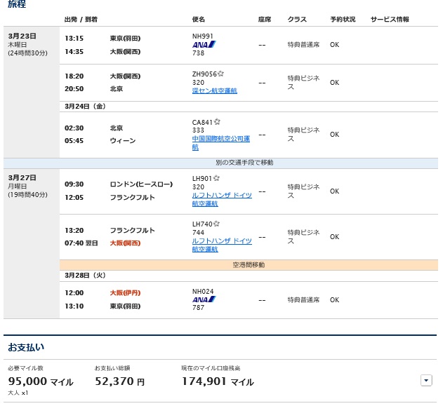Click the 20:50 北京 arrival
The height and width of the screenshot is (406, 443).
[94, 89]
